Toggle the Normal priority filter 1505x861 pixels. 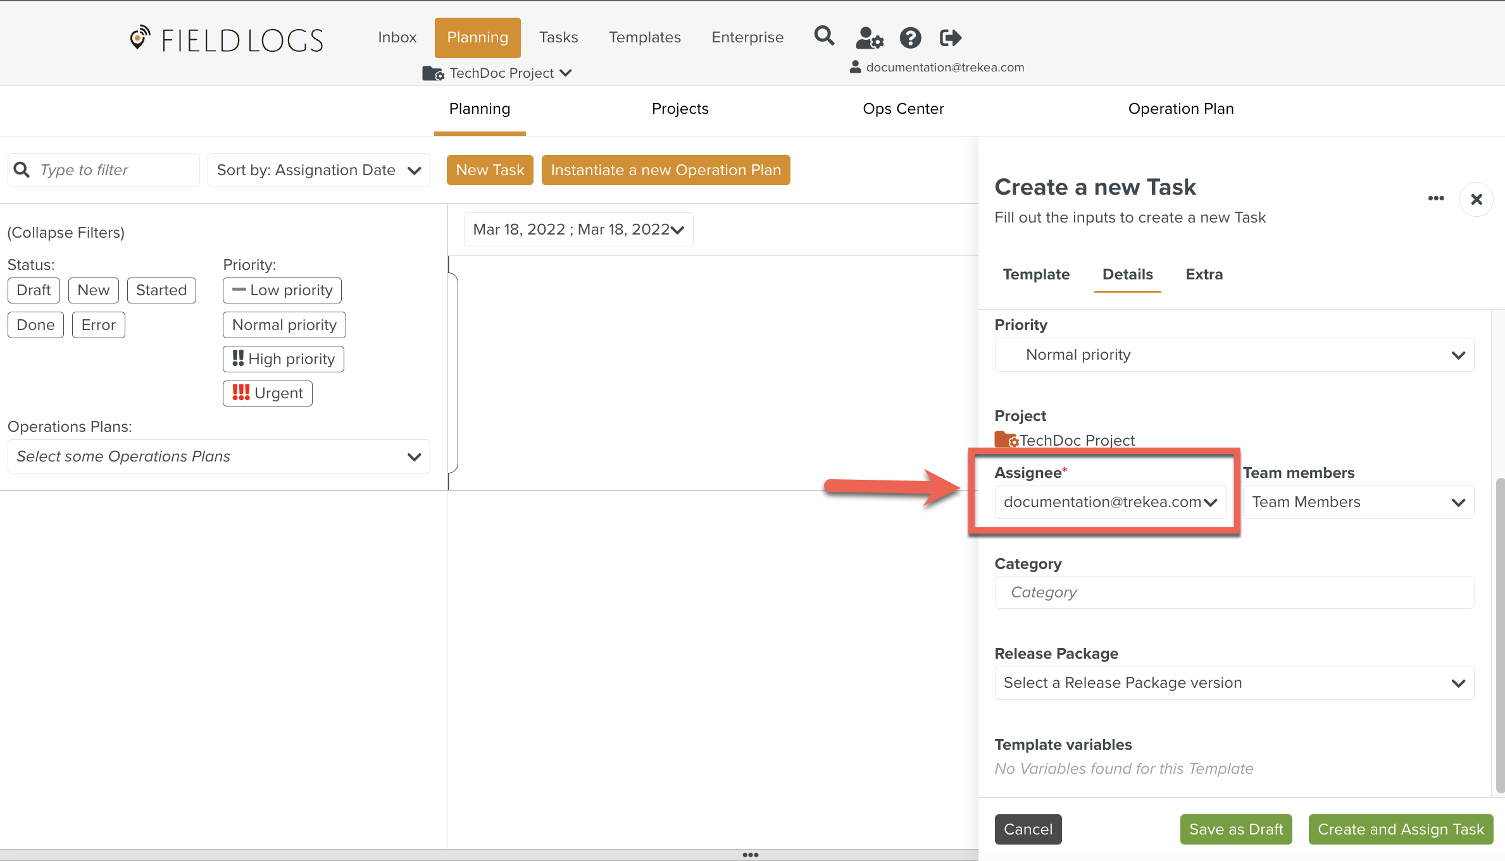pos(284,325)
